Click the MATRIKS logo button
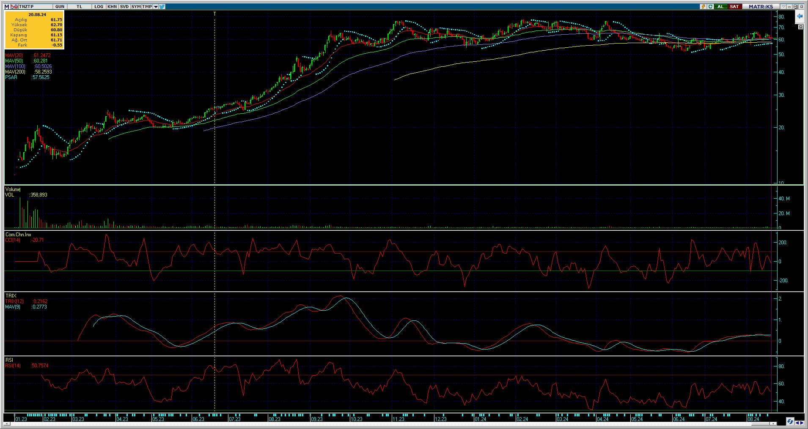Screen dimensions: 808x429 761,6
